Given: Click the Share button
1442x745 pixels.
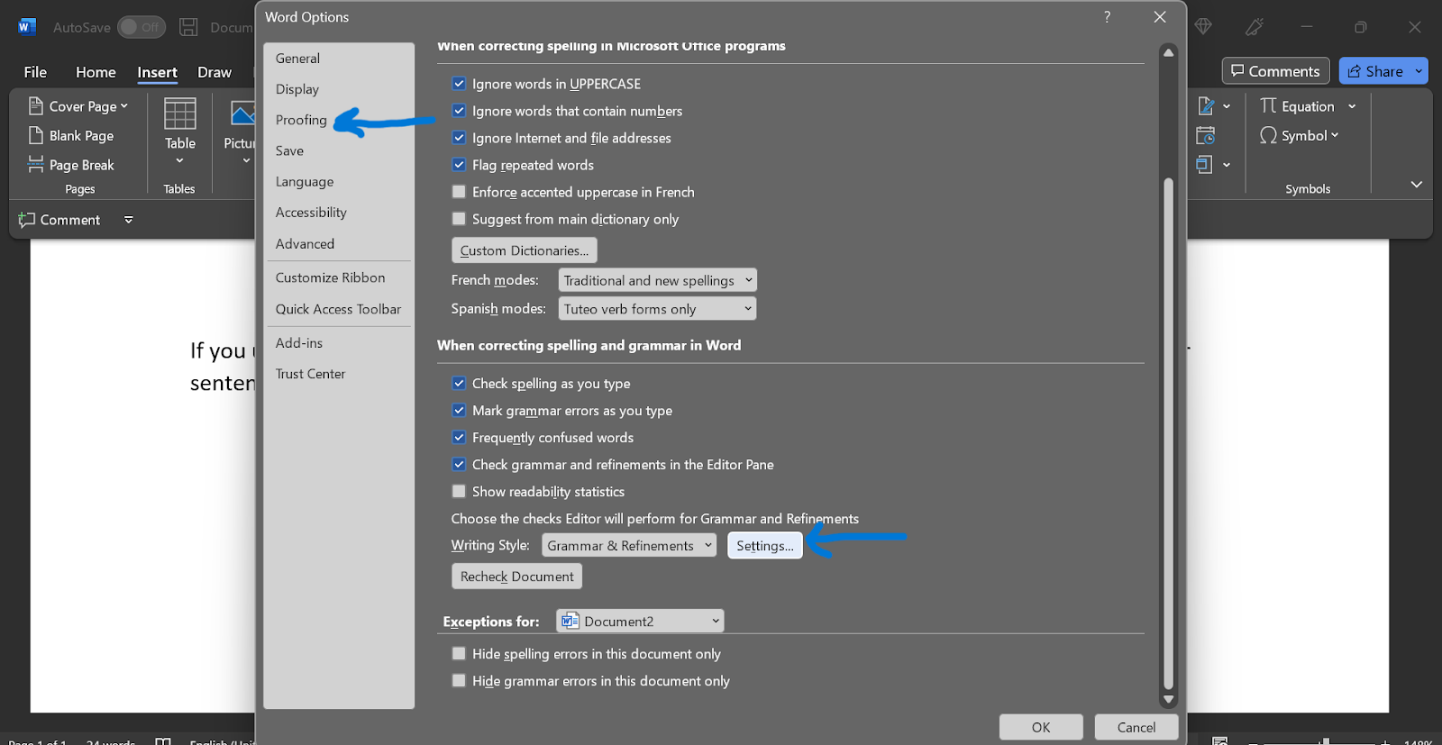Looking at the screenshot, I should pyautogui.click(x=1375, y=71).
